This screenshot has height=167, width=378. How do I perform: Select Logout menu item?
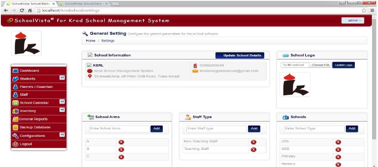tap(38, 144)
